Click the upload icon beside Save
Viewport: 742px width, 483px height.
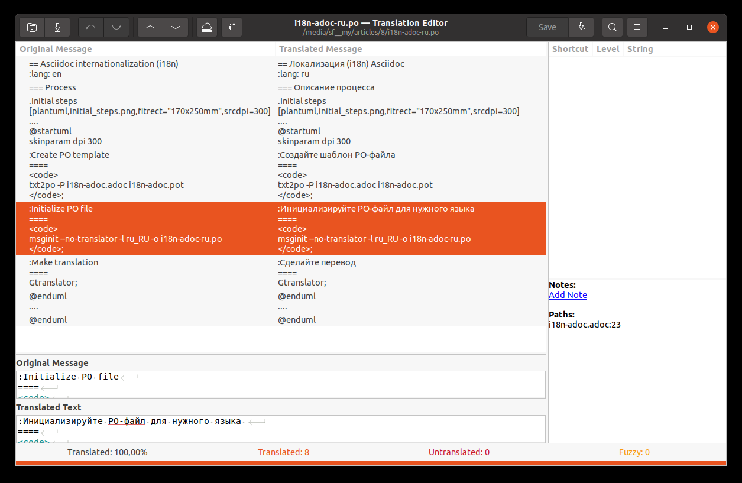tap(582, 27)
